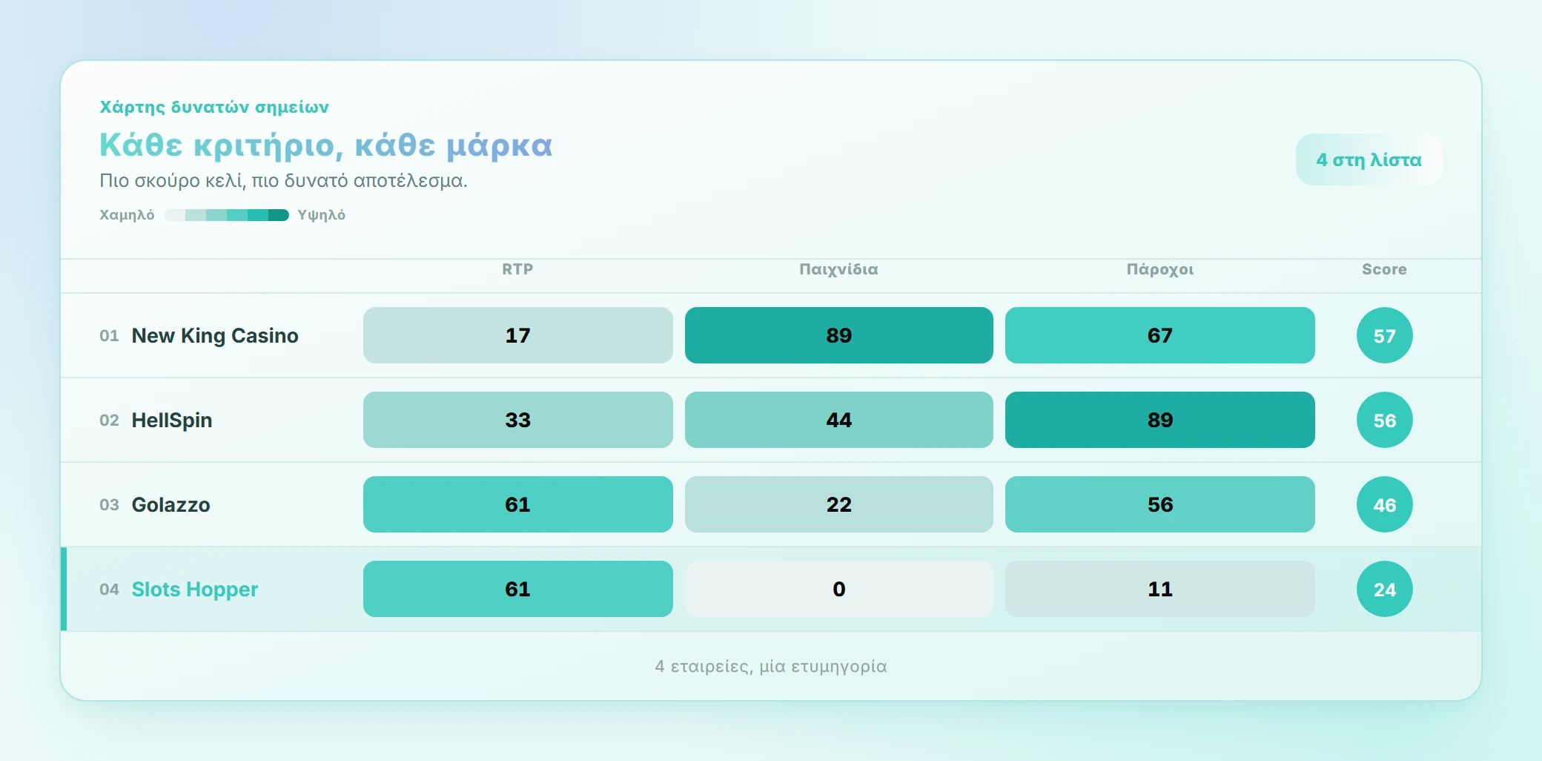The image size is (1542, 761).
Task: Select HellSpin Παιχνίδια cell 44
Action: click(839, 420)
